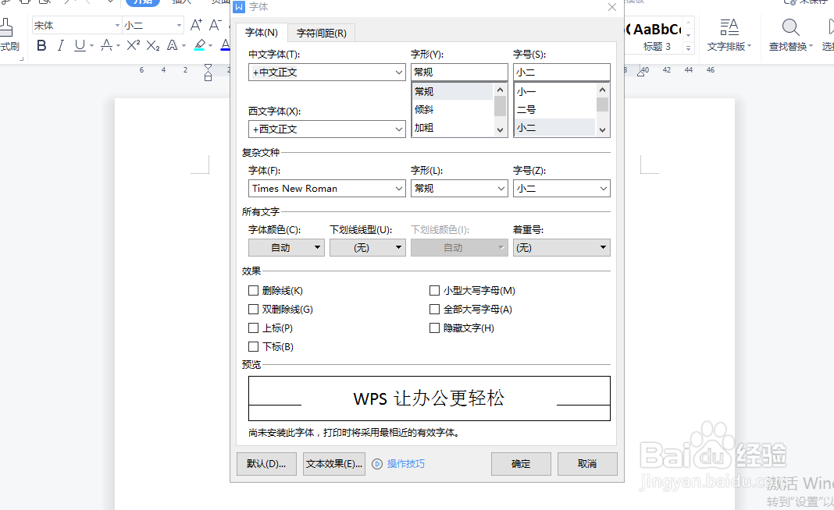Open the 着重号 dropdown
This screenshot has height=510, width=834.
(561, 247)
